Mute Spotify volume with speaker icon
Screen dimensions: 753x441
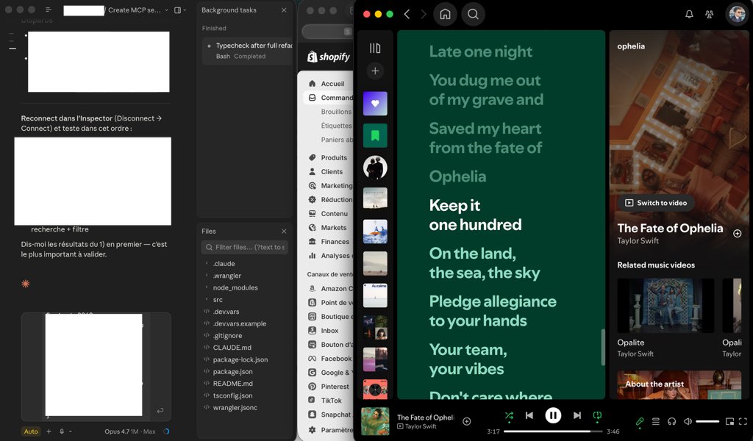click(688, 421)
